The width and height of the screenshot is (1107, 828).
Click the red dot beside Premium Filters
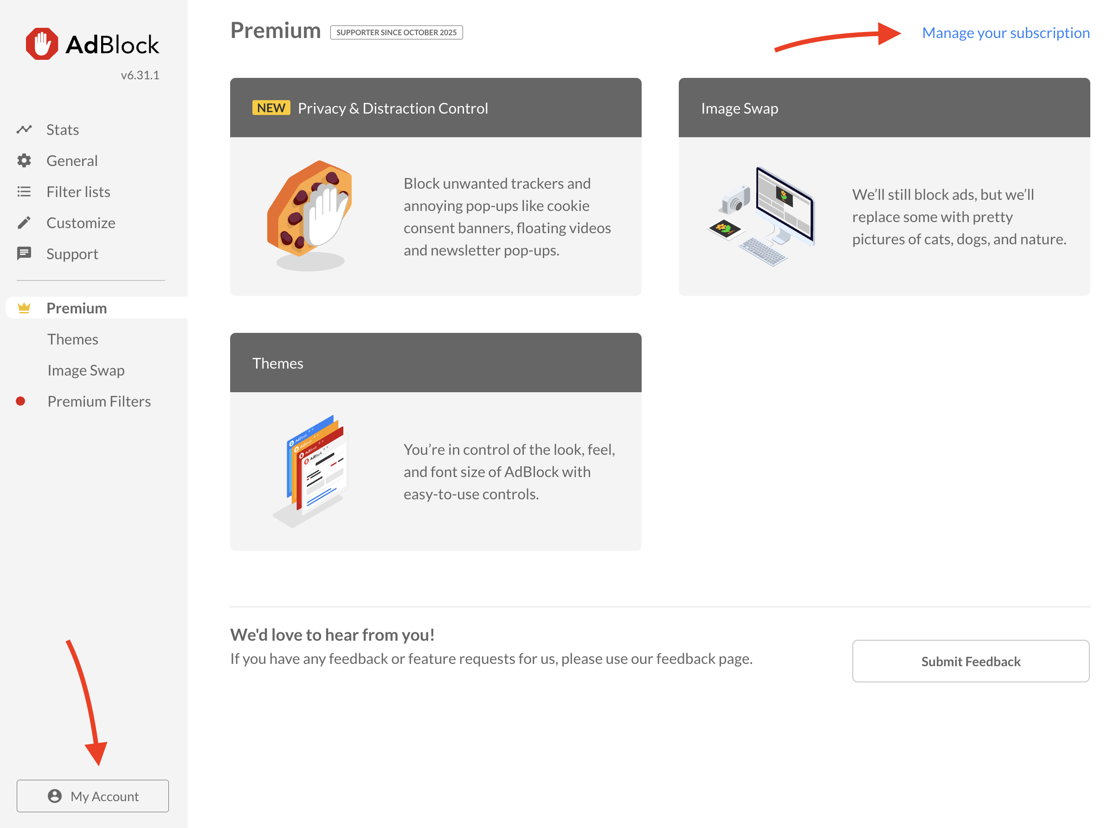[20, 401]
